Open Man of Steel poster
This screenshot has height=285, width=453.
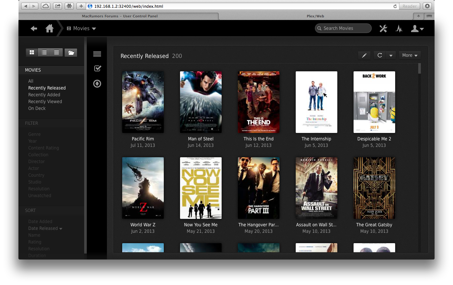(x=201, y=102)
